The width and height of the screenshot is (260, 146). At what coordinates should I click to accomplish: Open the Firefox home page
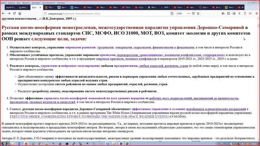click(20, 13)
